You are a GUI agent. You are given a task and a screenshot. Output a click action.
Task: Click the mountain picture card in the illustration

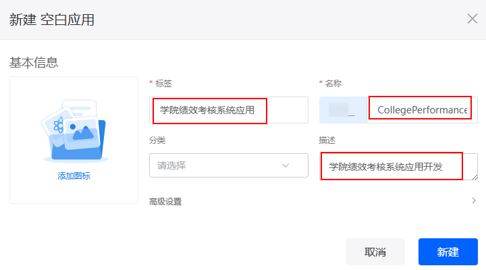[x=82, y=132]
